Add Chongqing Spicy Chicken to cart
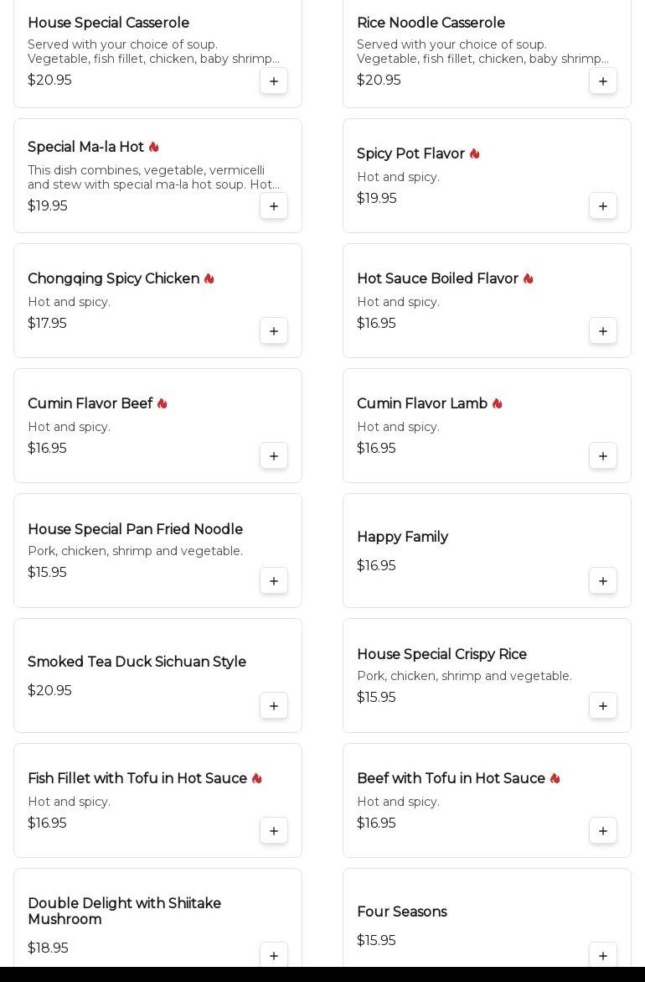Image resolution: width=645 pixels, height=982 pixels. click(274, 331)
